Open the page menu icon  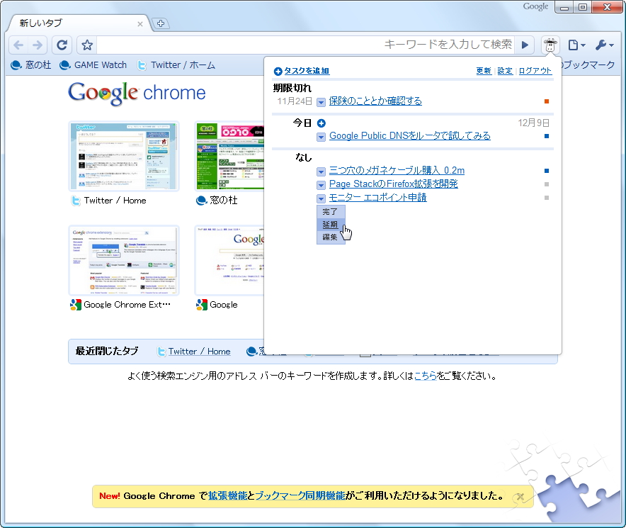pyautogui.click(x=575, y=44)
